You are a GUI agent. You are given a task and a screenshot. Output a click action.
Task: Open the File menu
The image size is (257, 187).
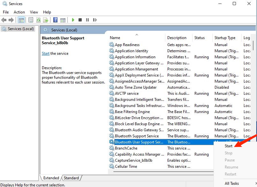tap(6, 12)
